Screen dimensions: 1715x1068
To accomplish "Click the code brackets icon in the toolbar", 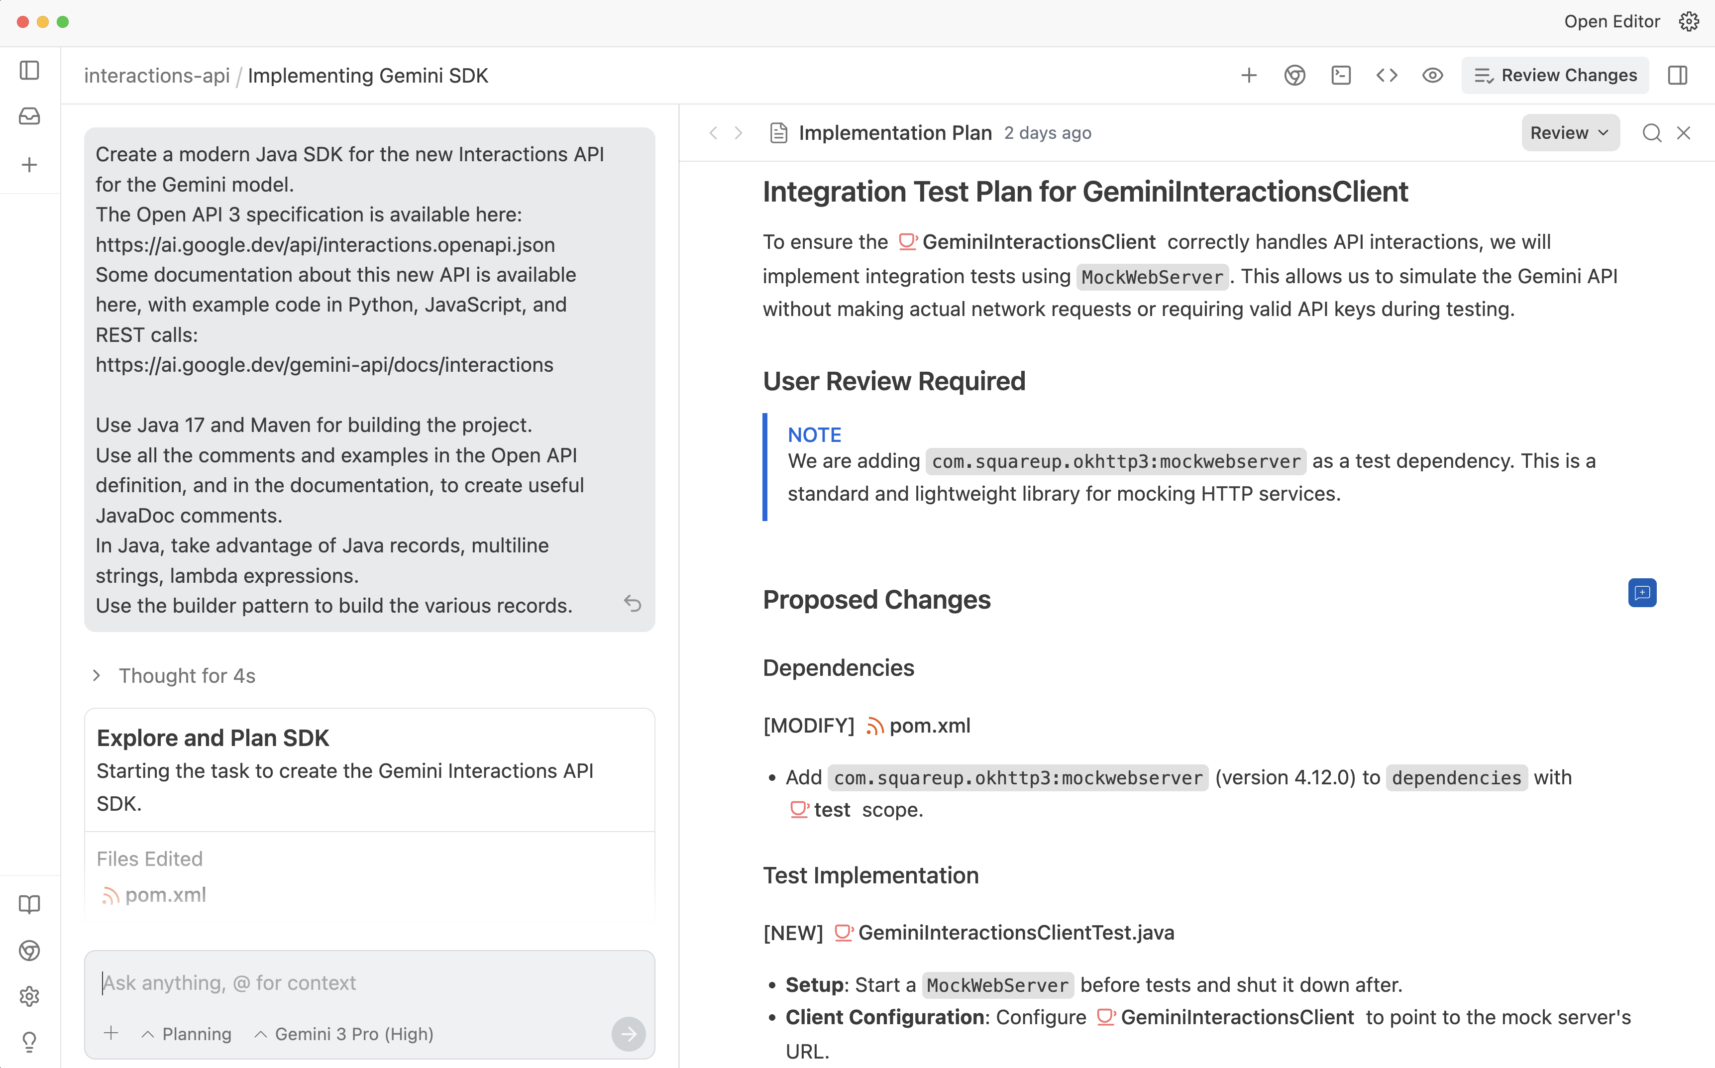I will [1387, 76].
